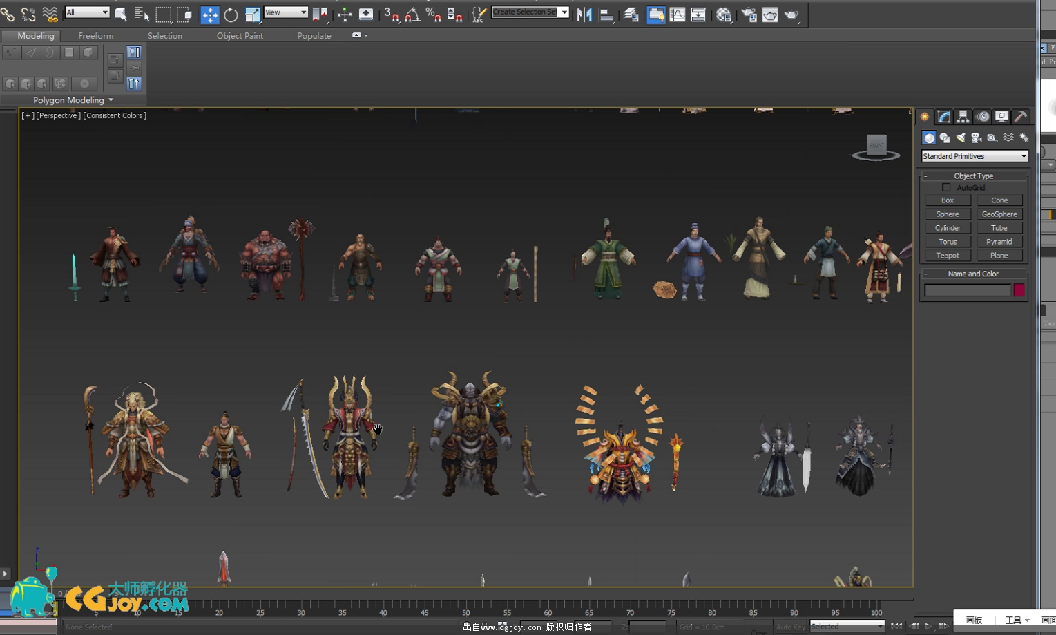Screen dimensions: 1056x635
Task: Open the Schematic View icon
Action: (698, 15)
